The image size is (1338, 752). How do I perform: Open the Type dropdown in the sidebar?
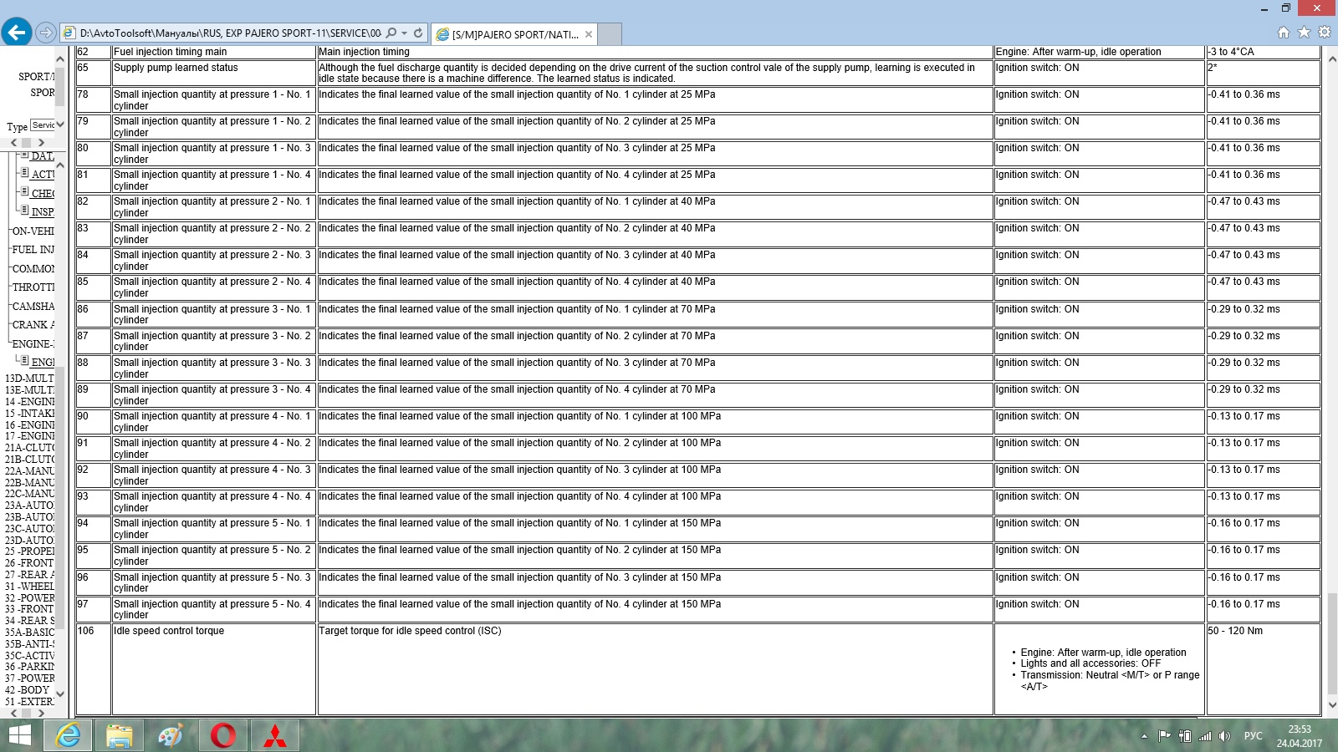coord(48,125)
